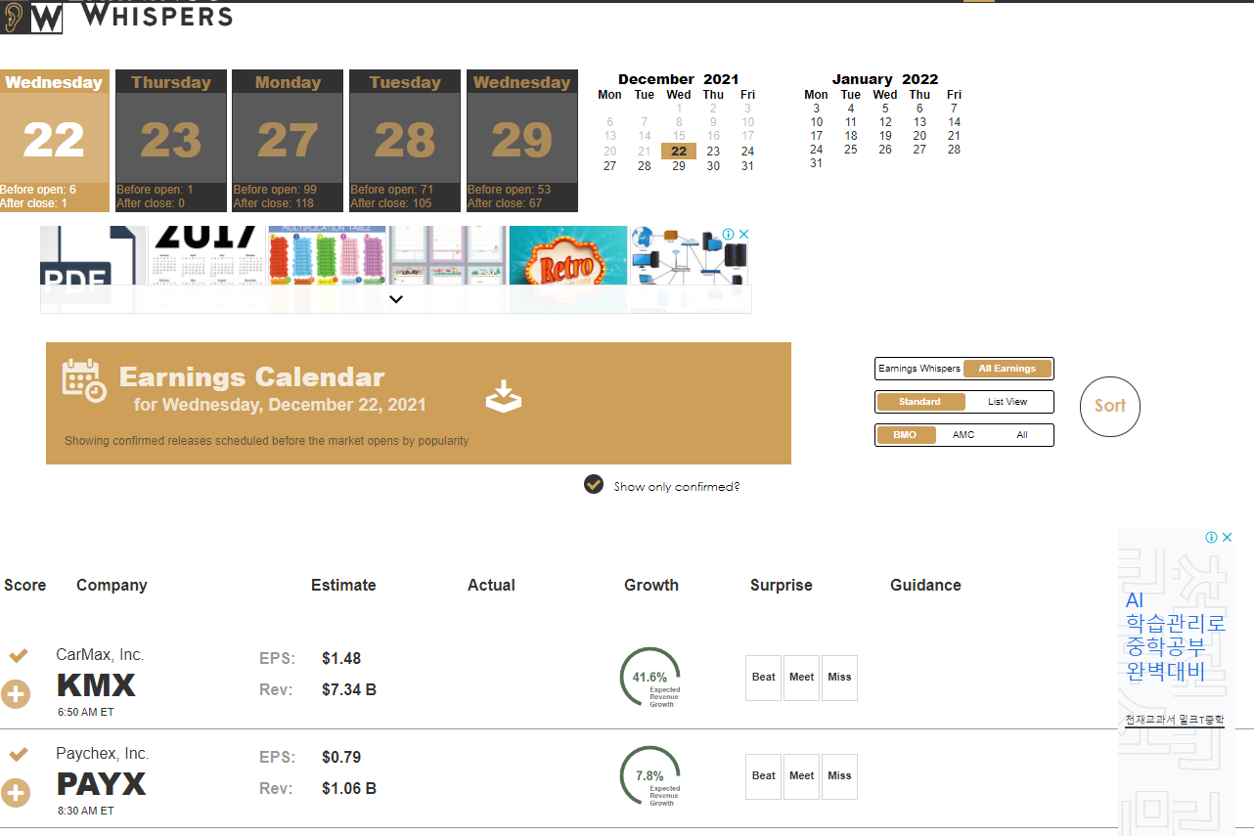Select All Earnings filter

pyautogui.click(x=1008, y=369)
